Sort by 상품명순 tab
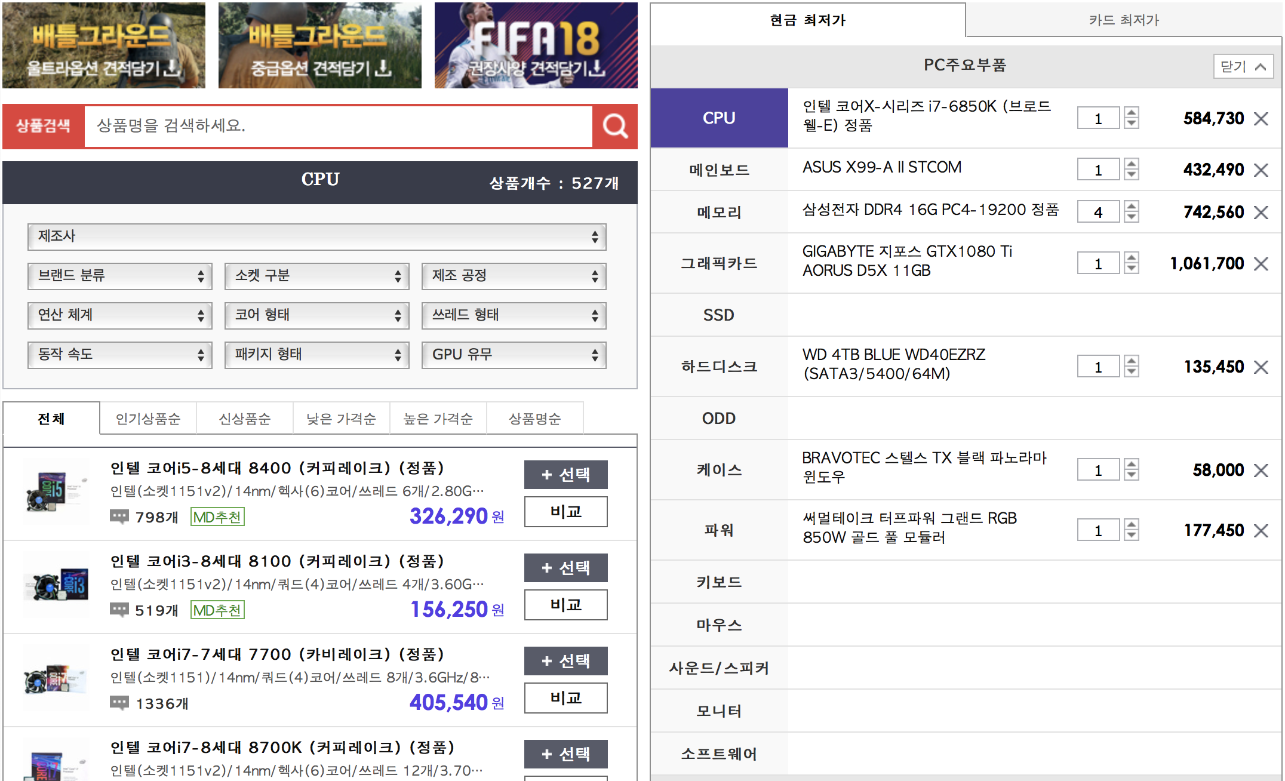This screenshot has height=781, width=1285. coord(535,419)
